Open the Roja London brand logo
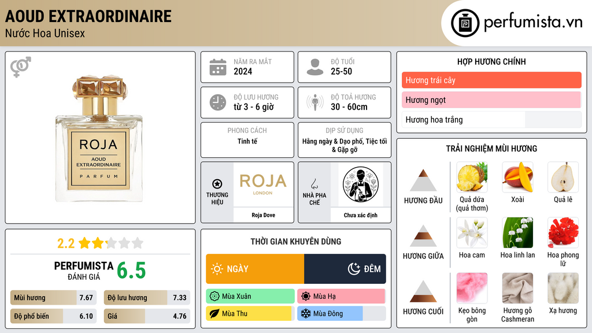 point(263,184)
